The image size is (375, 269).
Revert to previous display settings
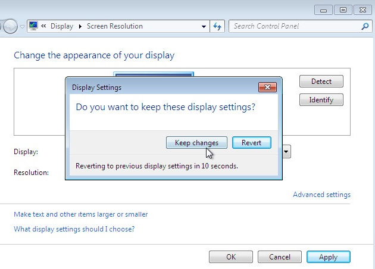point(252,143)
